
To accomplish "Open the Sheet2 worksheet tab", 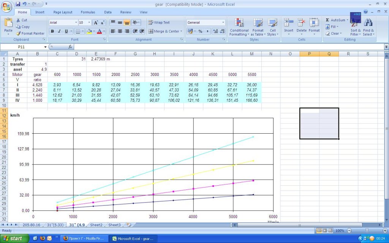I will 96,225.
